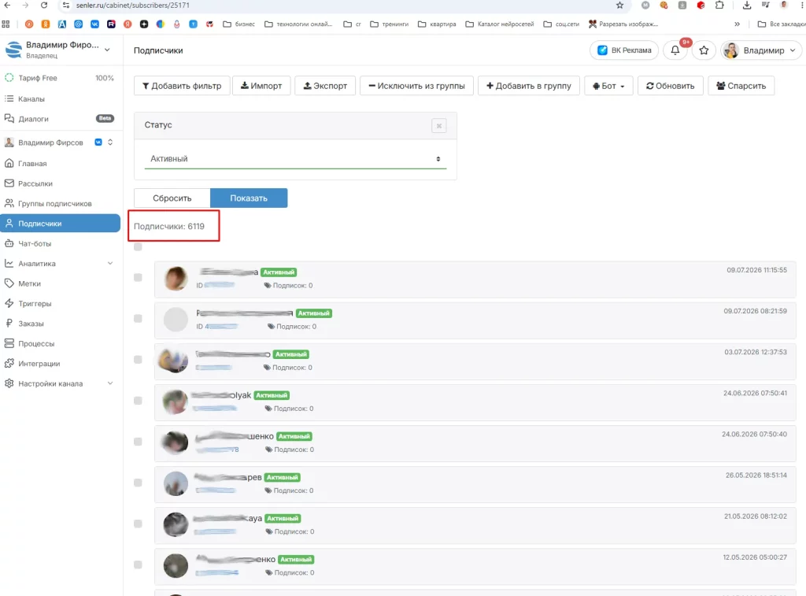Tick the select-all checkbox above the list
Image resolution: width=806 pixels, height=596 pixels.
(138, 247)
